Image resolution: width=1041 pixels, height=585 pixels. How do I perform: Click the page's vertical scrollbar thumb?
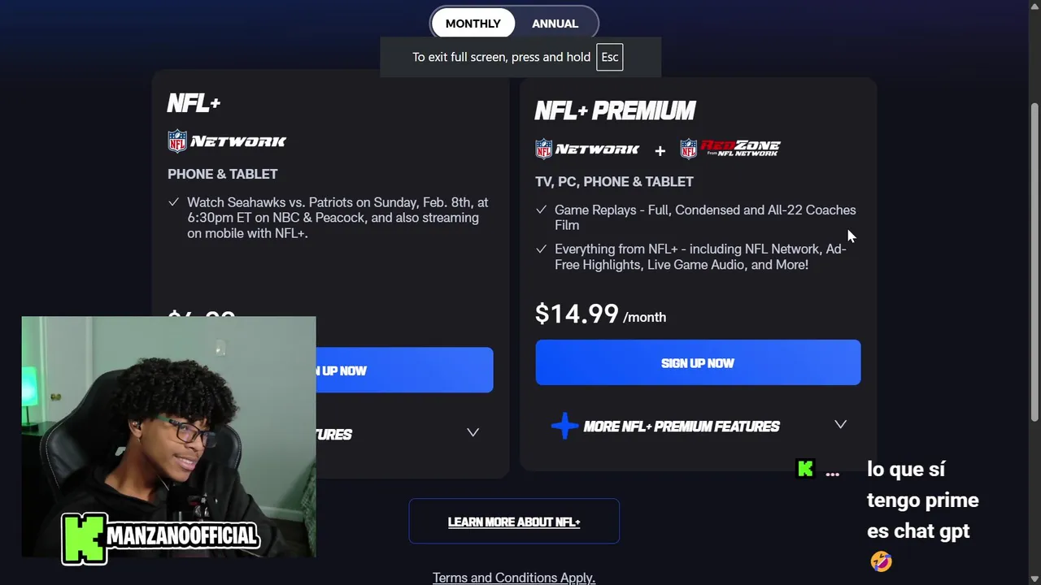(x=1034, y=260)
